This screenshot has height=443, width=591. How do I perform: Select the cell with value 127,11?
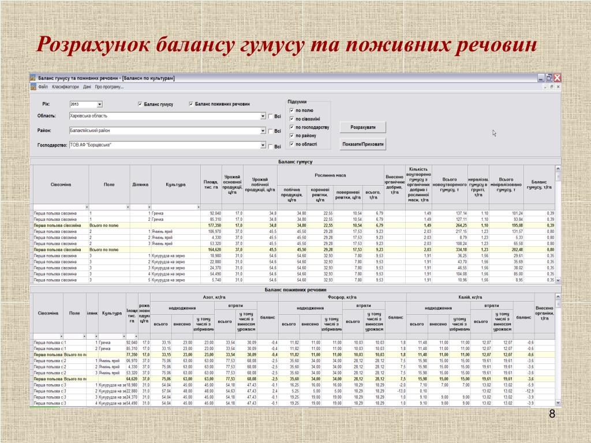pos(450,219)
